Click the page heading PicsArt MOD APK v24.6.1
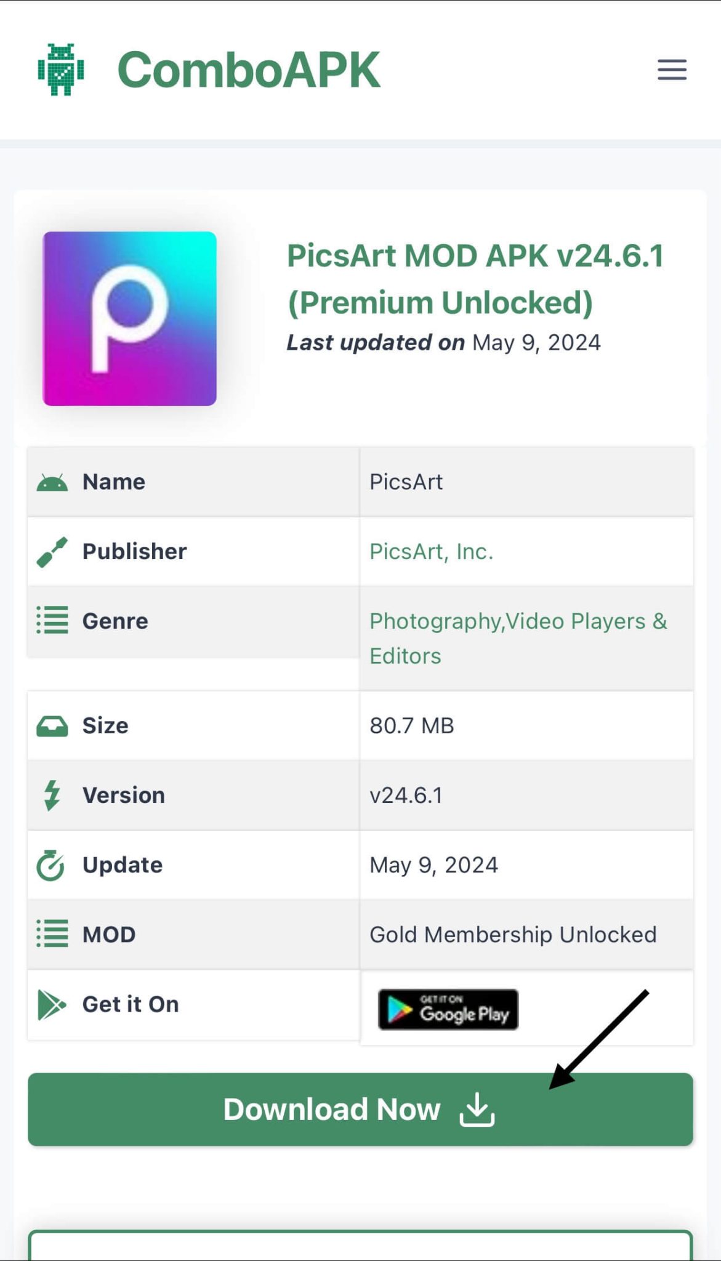The width and height of the screenshot is (721, 1261). (x=474, y=256)
